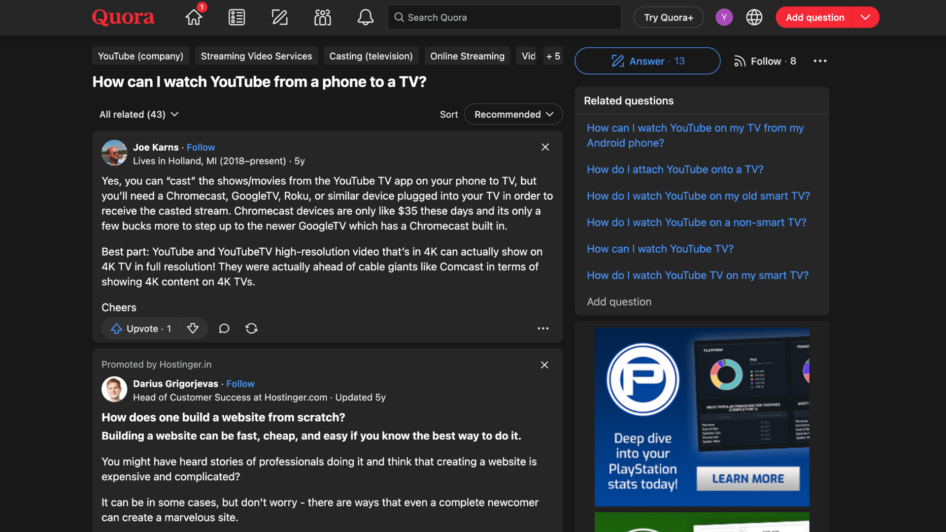Downvote Joe Karns' answer
The width and height of the screenshot is (946, 532).
[x=193, y=329]
